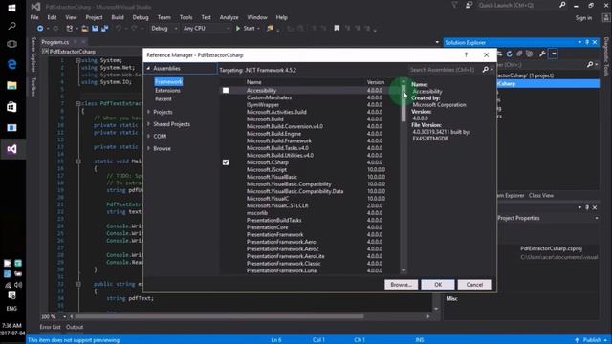612x344 pixels.
Task: Open Microsoft Edge from the taskbar
Action: (11, 64)
